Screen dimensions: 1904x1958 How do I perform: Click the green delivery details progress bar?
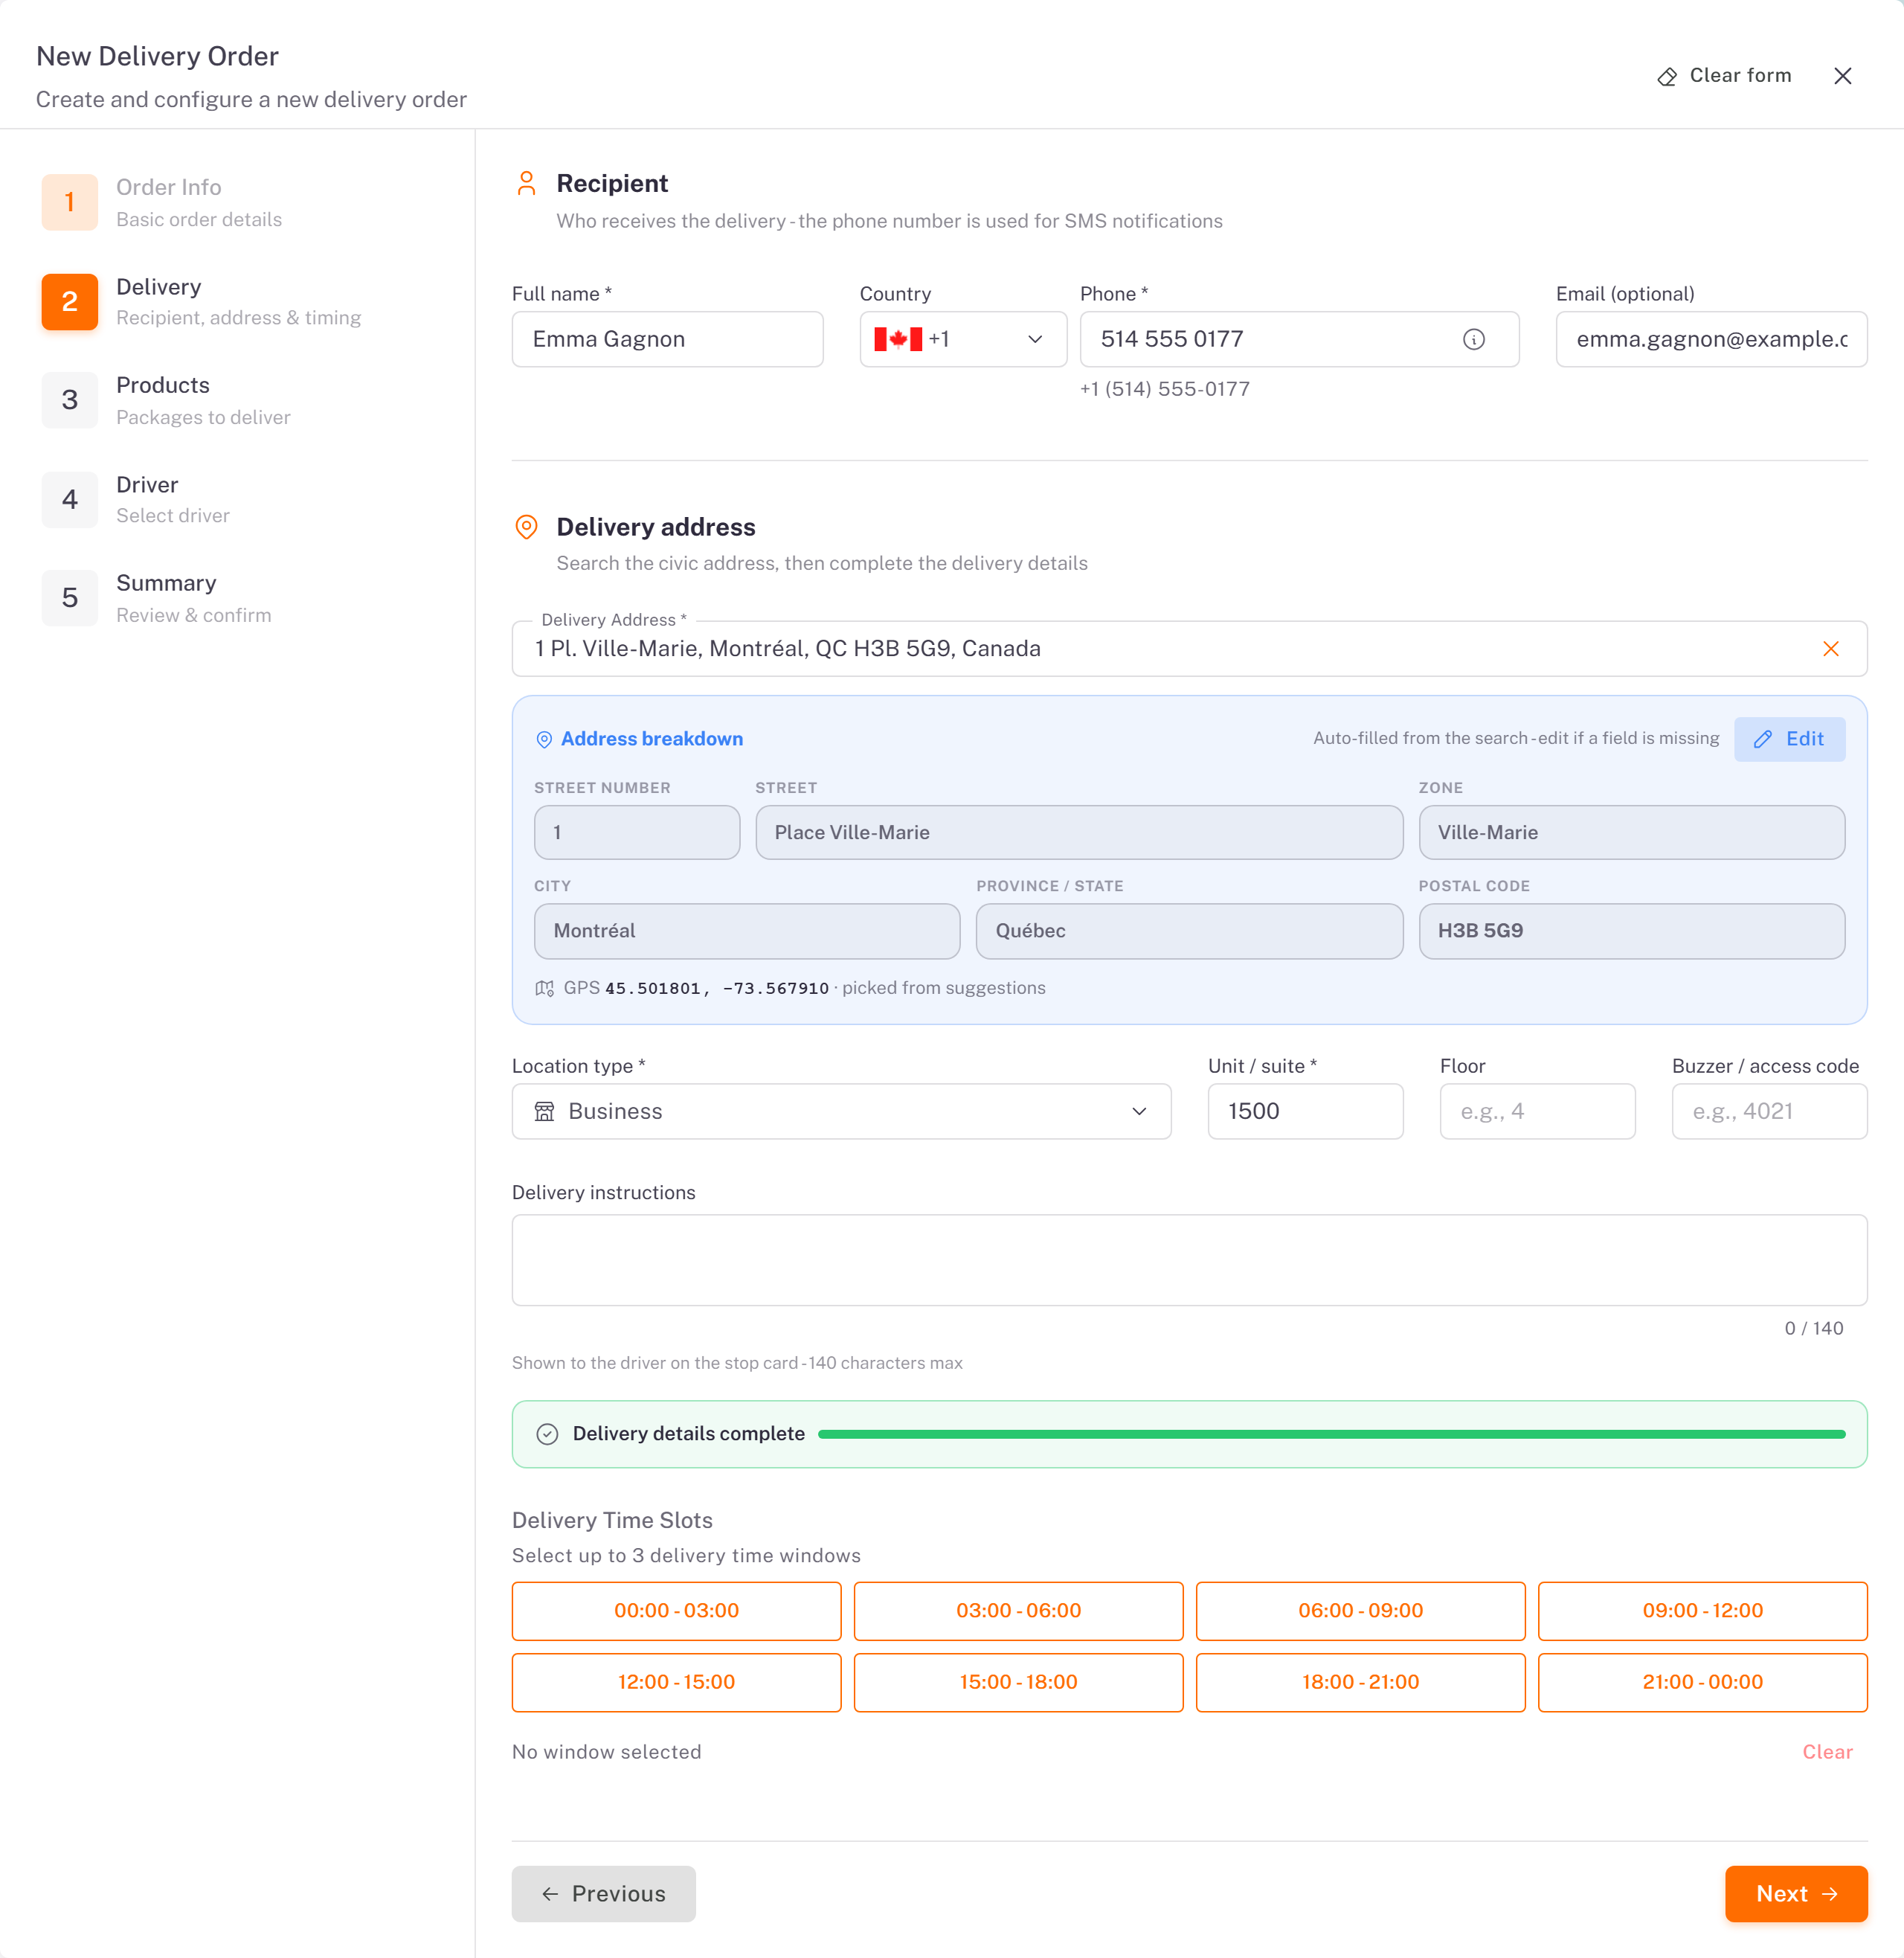pyautogui.click(x=1331, y=1434)
